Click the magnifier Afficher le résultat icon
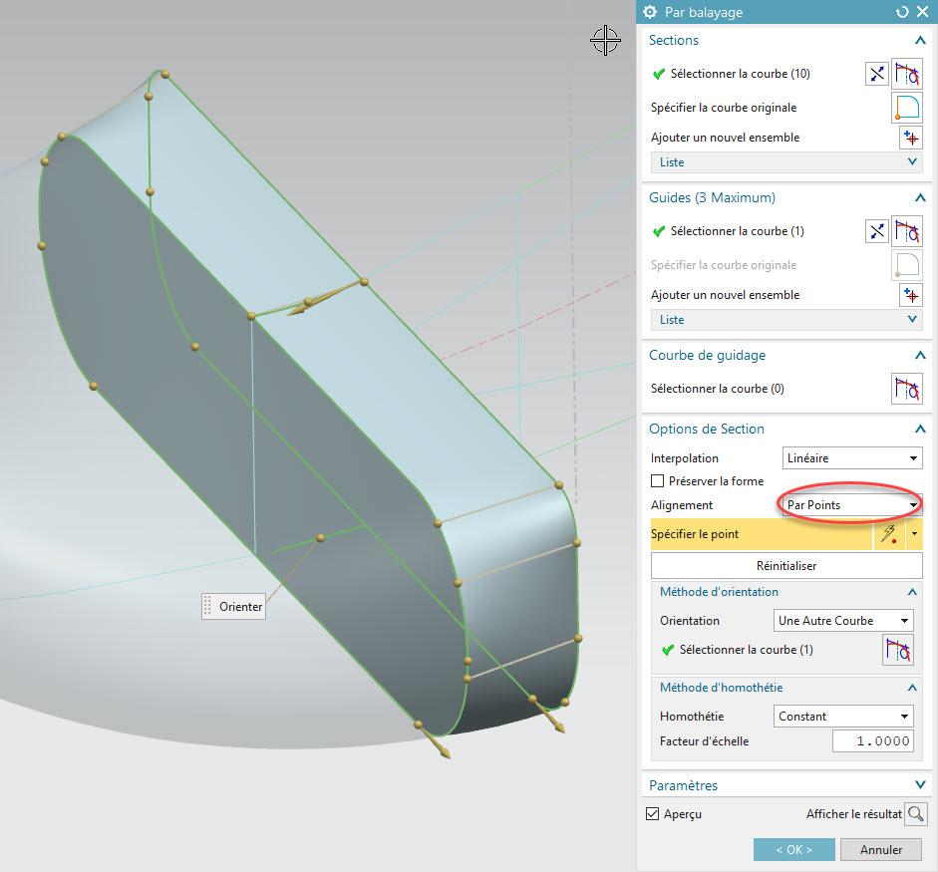This screenshot has width=938, height=872. coord(914,814)
